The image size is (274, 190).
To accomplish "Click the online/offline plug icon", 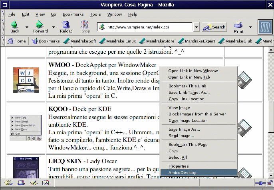I will [260, 183].
